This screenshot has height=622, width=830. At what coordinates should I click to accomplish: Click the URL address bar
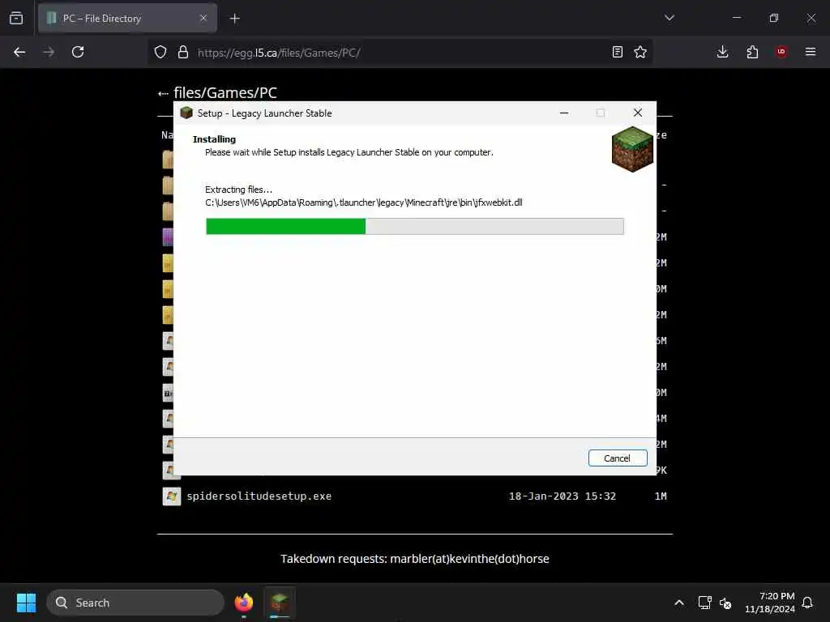[400, 53]
